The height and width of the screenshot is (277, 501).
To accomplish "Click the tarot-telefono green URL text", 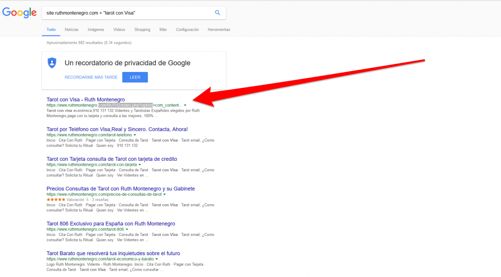I will [89, 135].
